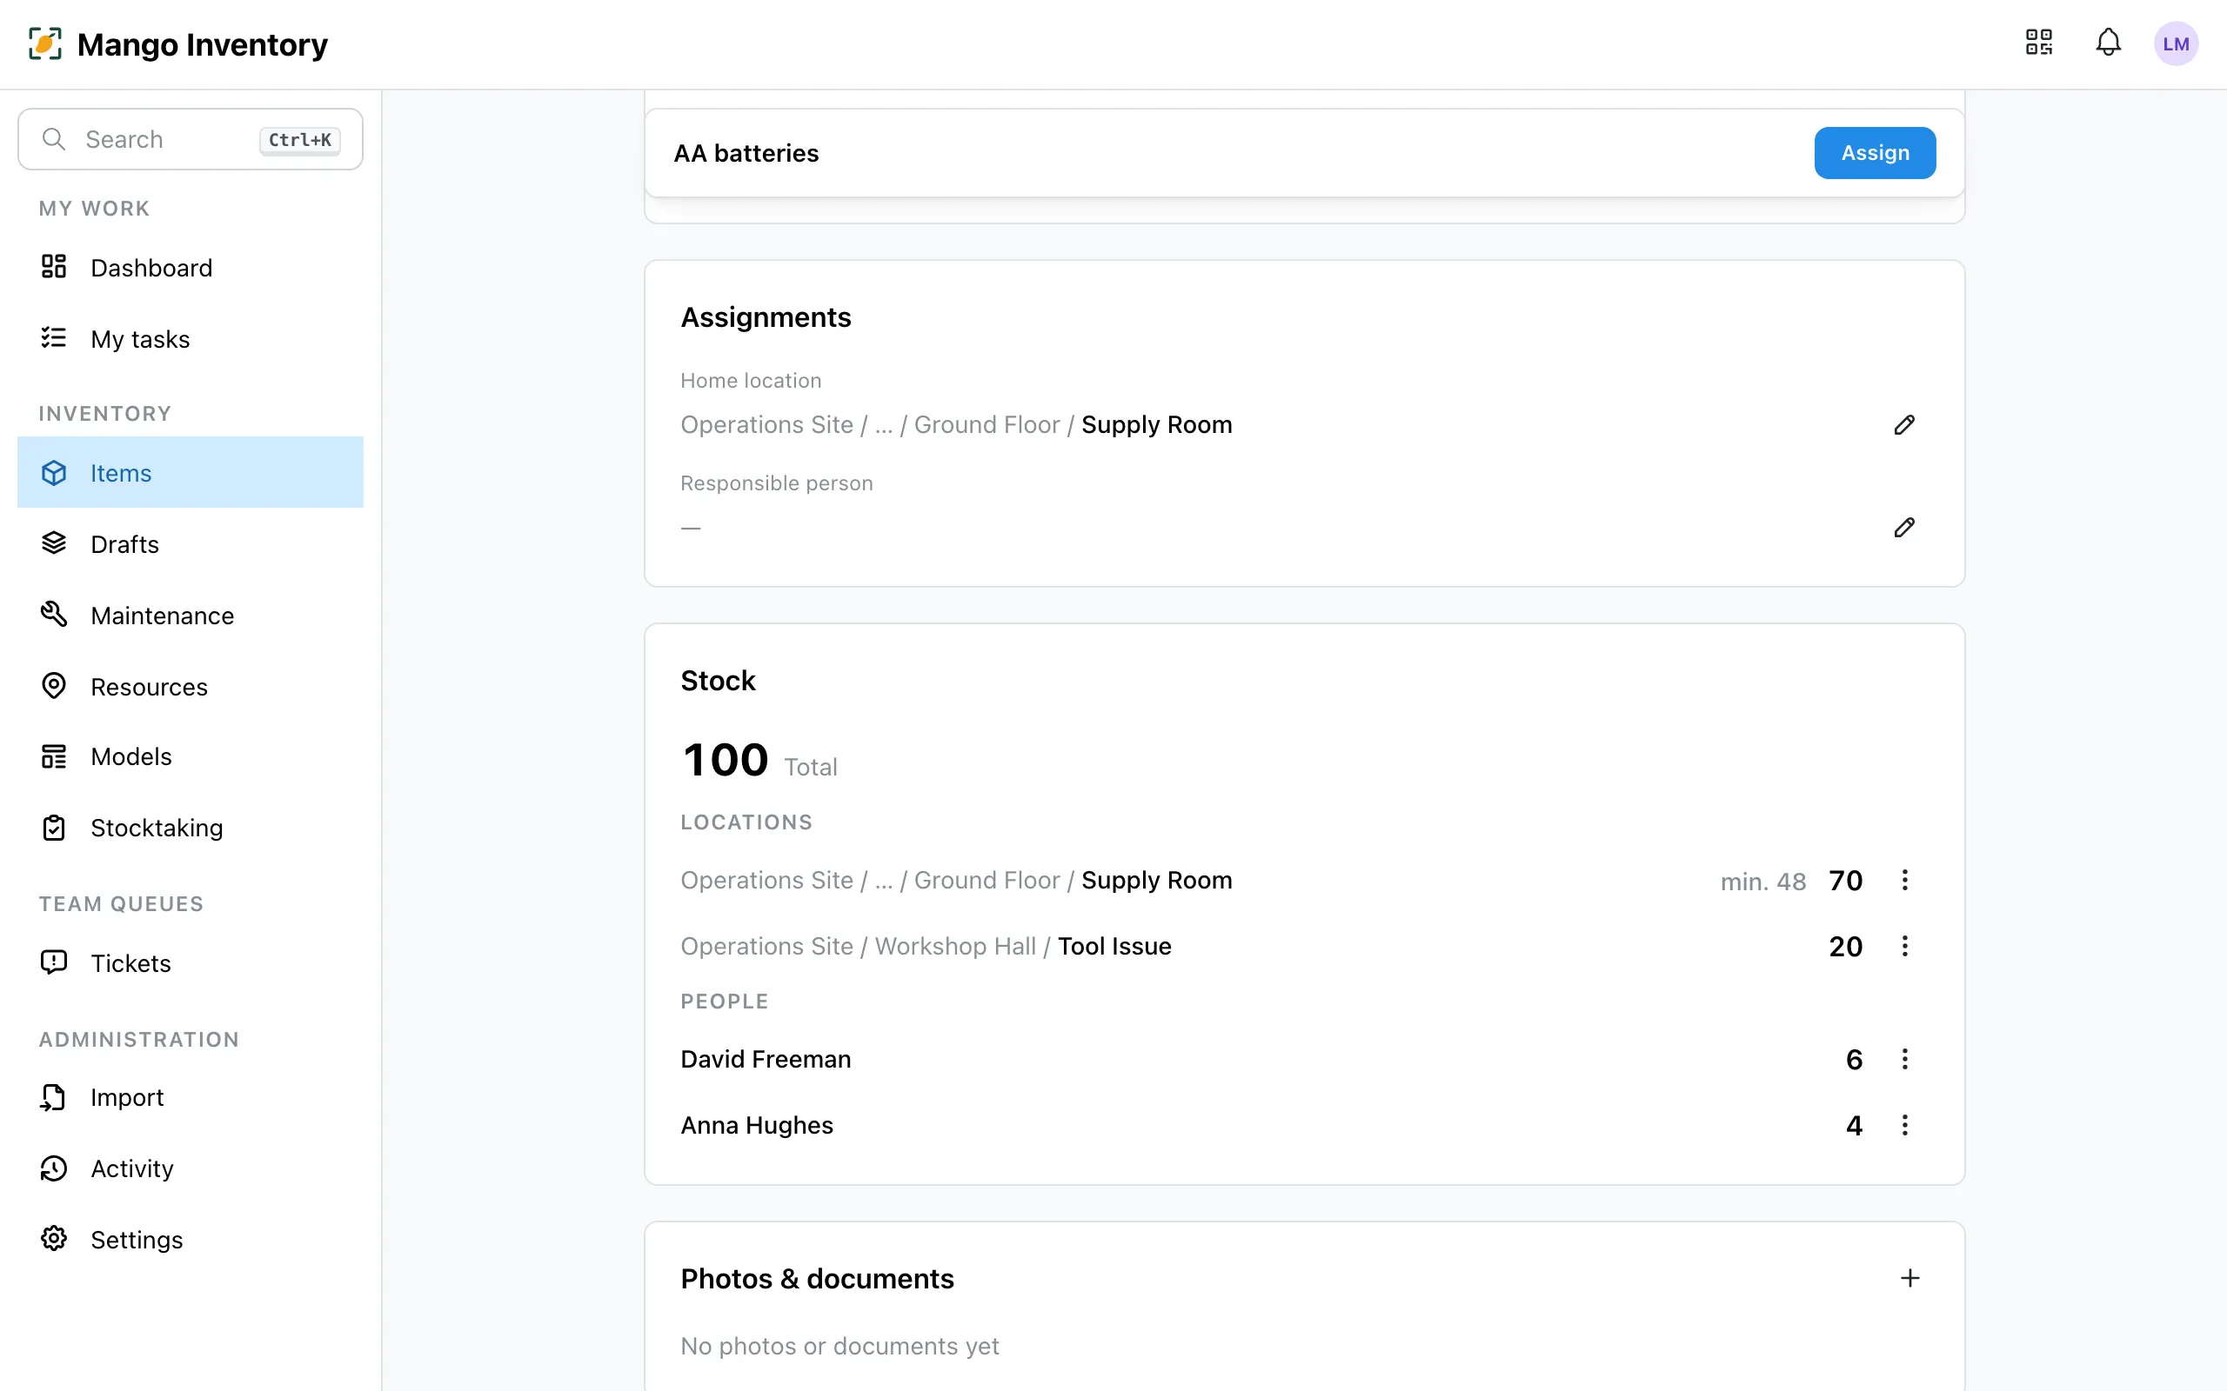Click the Assign button
The image size is (2227, 1391).
pyautogui.click(x=1875, y=153)
